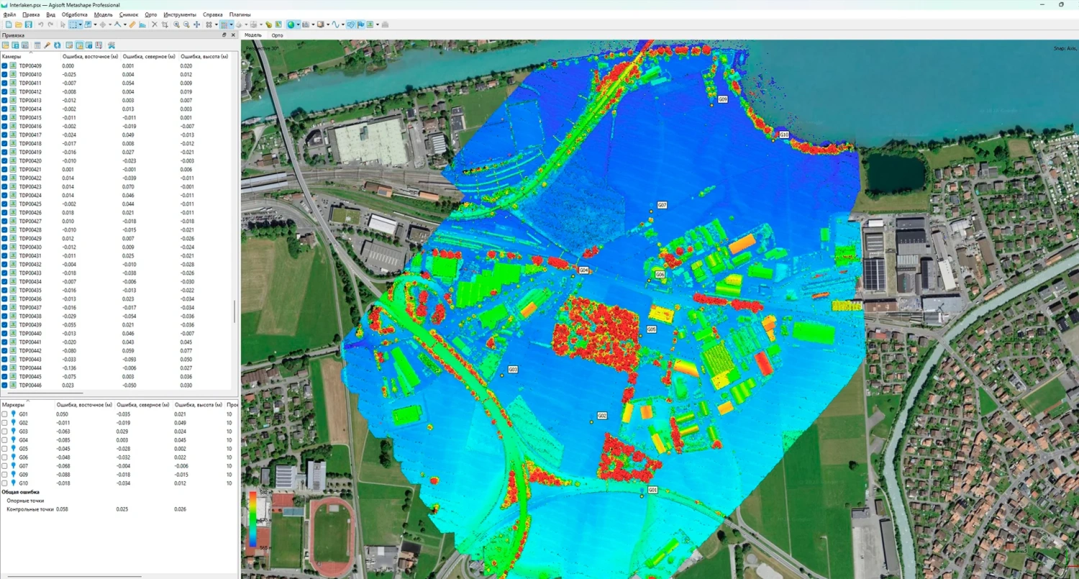Switch to the Модель tab
Screen dimensions: 1079x579
click(x=253, y=35)
